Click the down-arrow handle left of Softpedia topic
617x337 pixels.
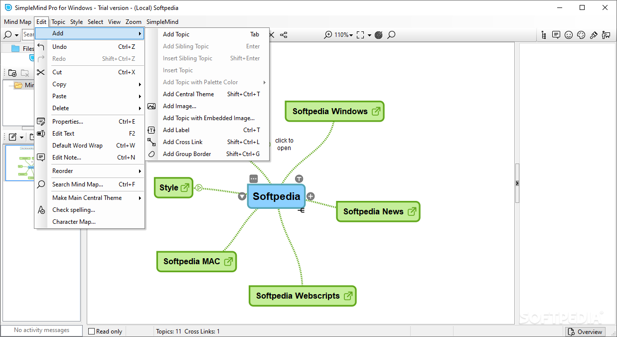coord(242,196)
